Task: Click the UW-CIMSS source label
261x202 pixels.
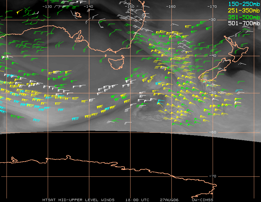Action: click(203, 200)
